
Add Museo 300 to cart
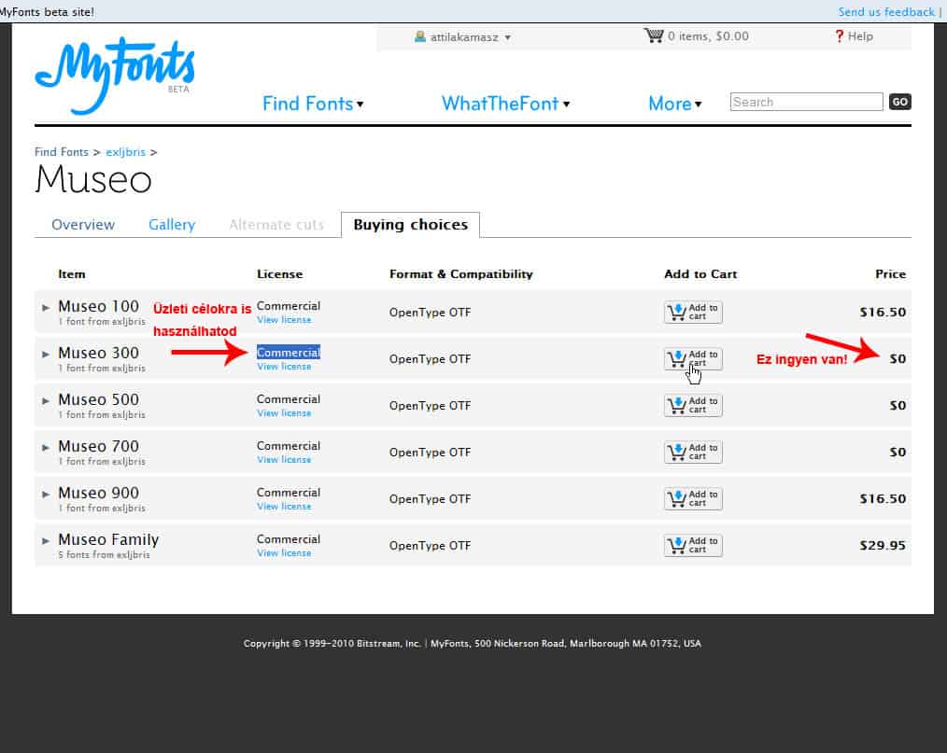(x=693, y=359)
